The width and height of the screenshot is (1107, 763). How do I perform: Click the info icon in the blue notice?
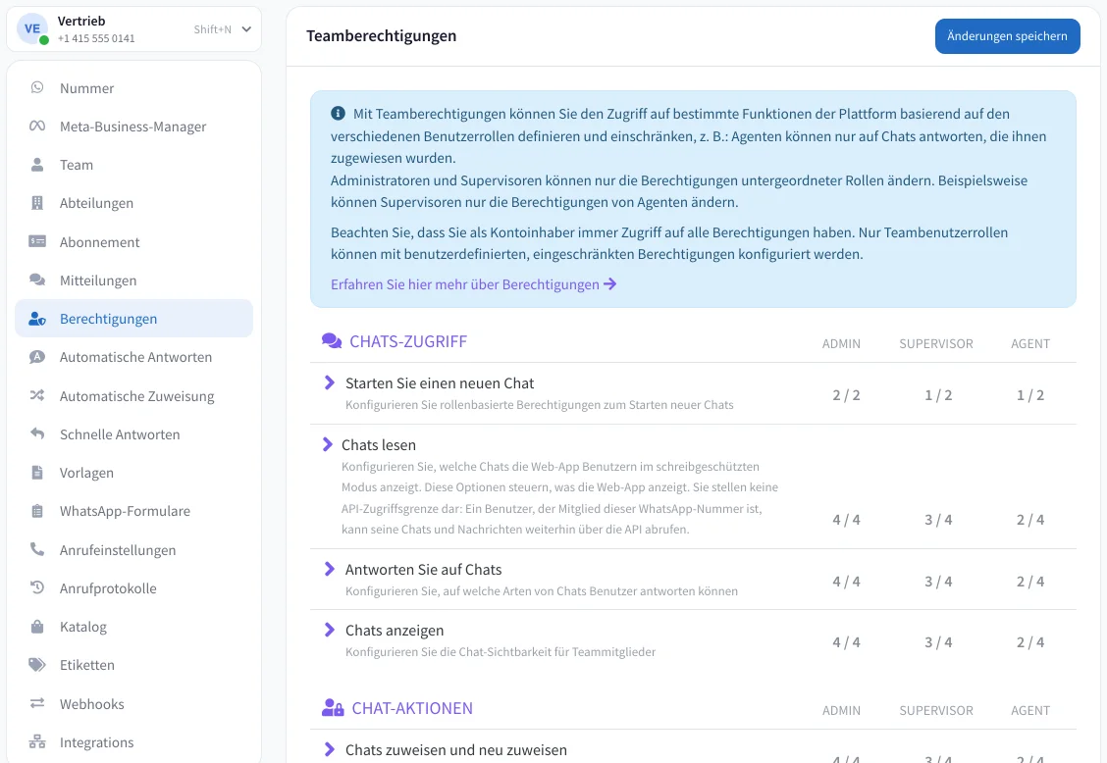[339, 113]
